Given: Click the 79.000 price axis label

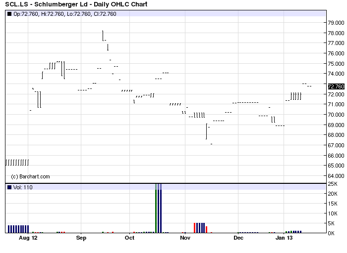Looking at the screenshot, I should tap(336, 23).
